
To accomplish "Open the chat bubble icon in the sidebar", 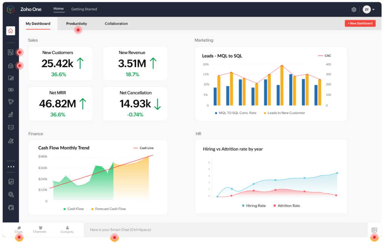I will click(x=10, y=127).
